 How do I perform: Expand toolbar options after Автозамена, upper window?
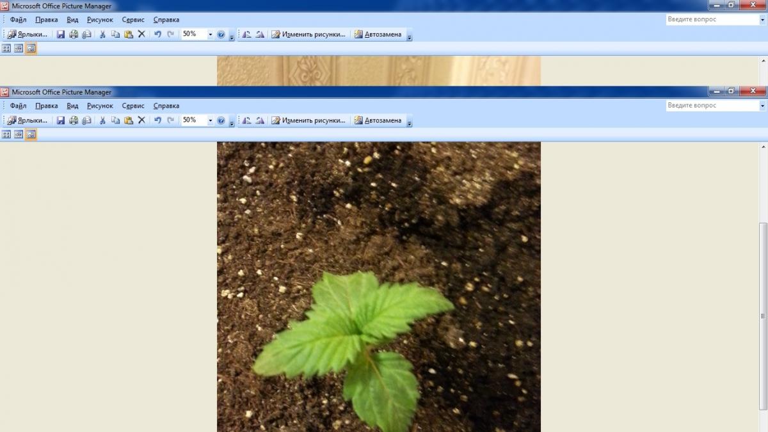point(410,35)
